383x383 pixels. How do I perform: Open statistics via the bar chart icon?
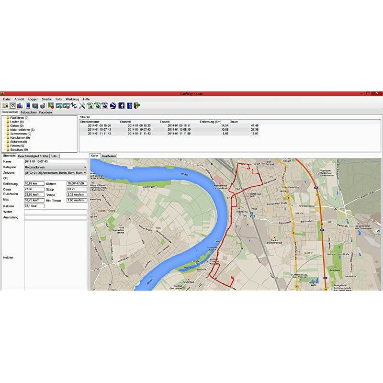click(x=19, y=105)
